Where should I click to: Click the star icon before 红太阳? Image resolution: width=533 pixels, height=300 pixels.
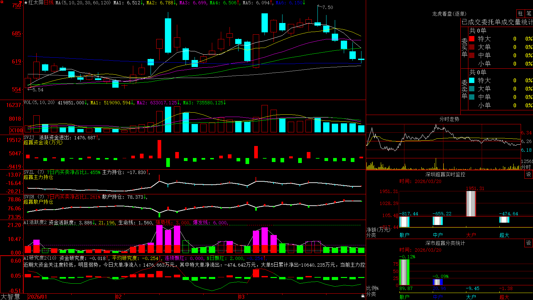click(x=26, y=3)
